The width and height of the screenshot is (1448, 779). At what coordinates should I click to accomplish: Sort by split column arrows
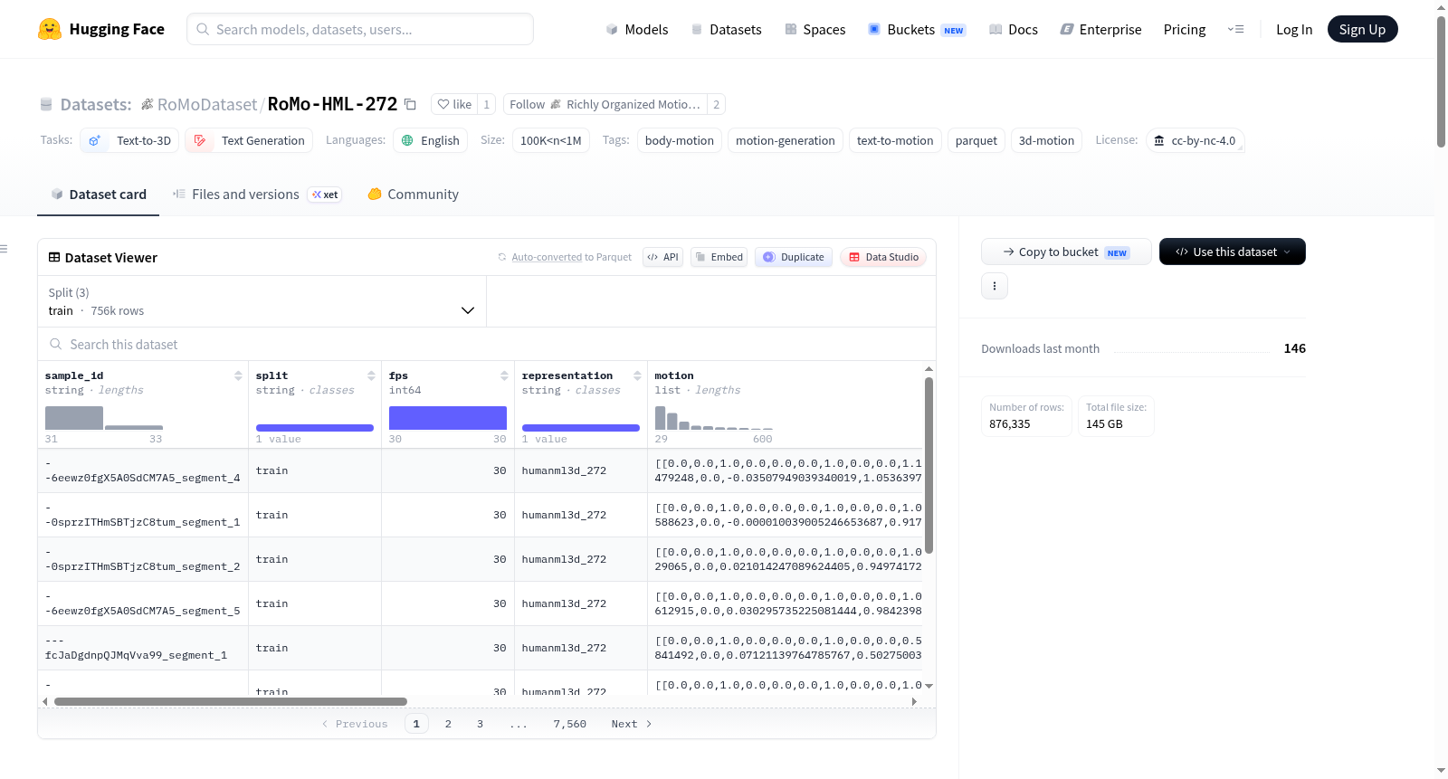(371, 375)
